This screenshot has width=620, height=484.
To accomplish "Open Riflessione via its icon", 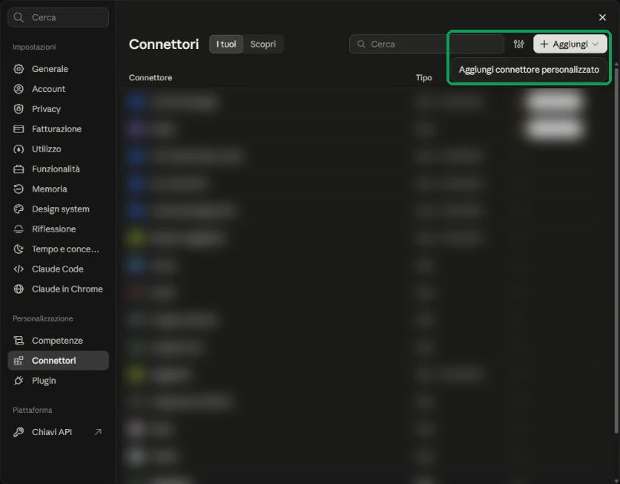I will [19, 229].
